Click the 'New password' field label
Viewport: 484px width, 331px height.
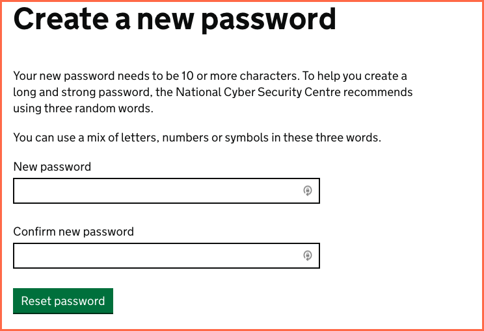52,167
